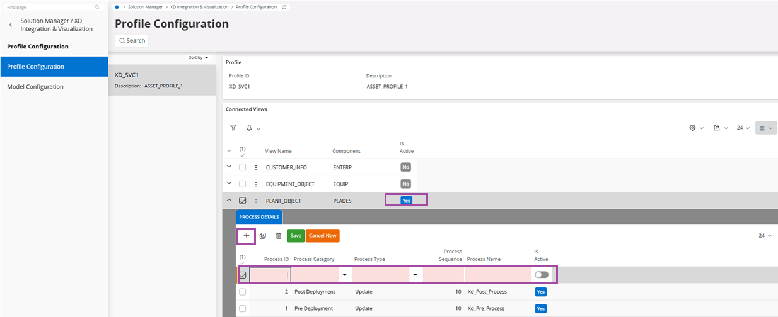Screen dimensions: 778x317
Task: Click the Process ID input field
Action: [270, 275]
